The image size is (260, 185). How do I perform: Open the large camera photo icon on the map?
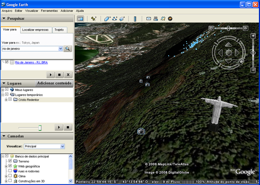point(141,131)
